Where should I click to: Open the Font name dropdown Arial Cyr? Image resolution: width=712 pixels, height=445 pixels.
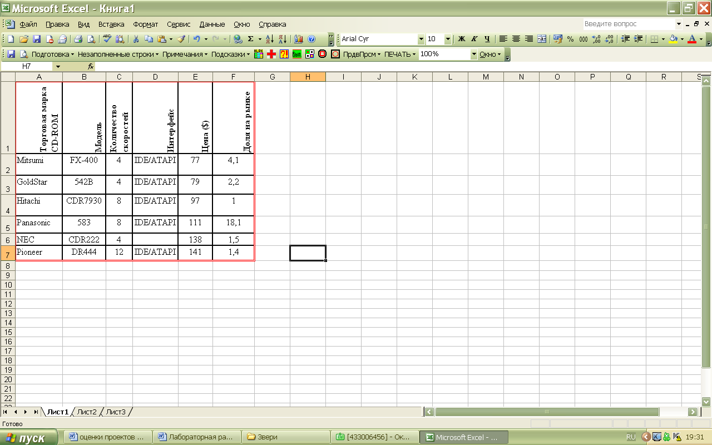click(421, 39)
